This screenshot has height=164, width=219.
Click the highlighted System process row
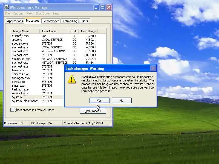tap(38, 97)
